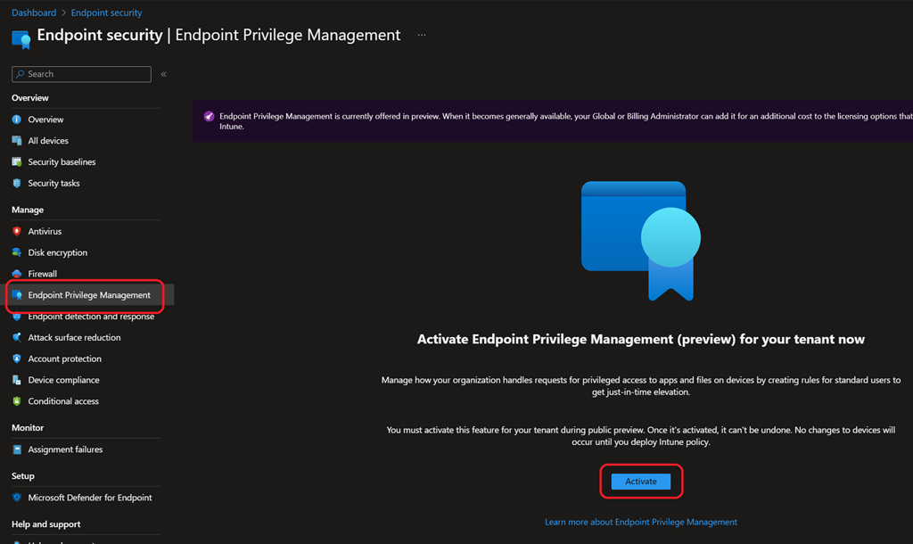This screenshot has width=913, height=544.
Task: Click the Microsoft Defender for Endpoint icon
Action: pyautogui.click(x=17, y=498)
